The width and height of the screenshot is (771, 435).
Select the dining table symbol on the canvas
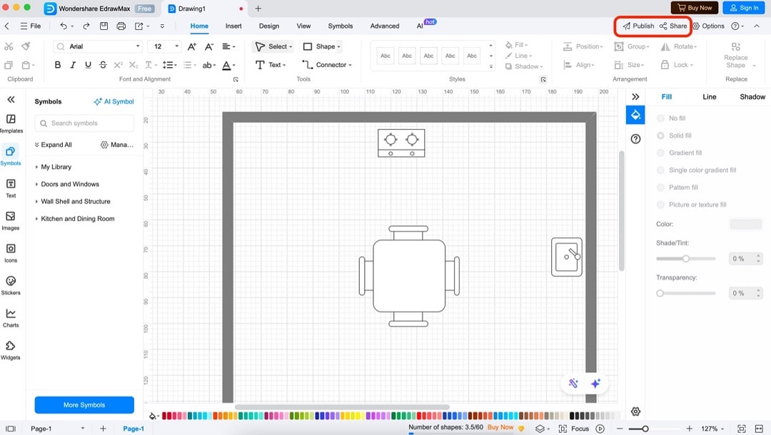tap(409, 276)
